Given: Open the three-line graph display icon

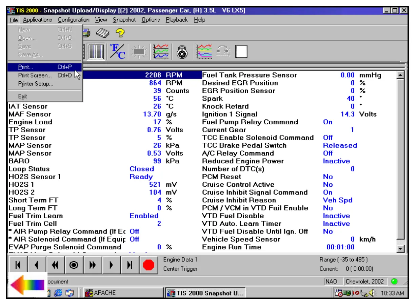Looking at the screenshot, I should pos(161,52).
